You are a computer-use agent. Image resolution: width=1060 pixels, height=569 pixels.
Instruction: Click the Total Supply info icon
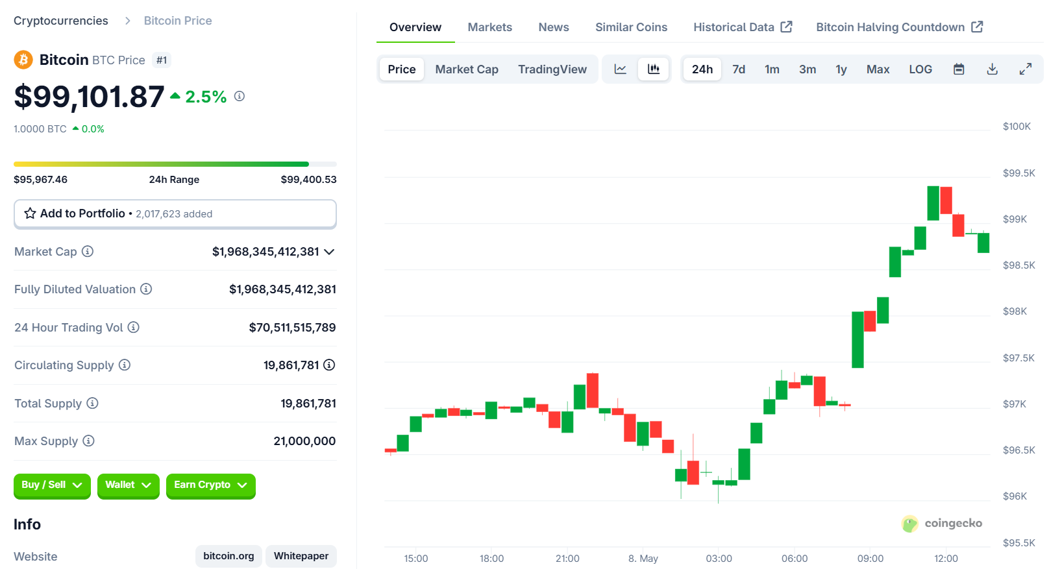click(x=92, y=403)
